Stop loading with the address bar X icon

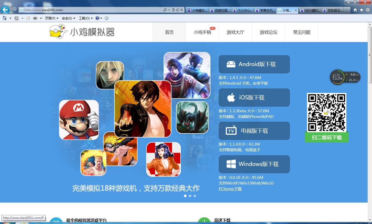182,10
